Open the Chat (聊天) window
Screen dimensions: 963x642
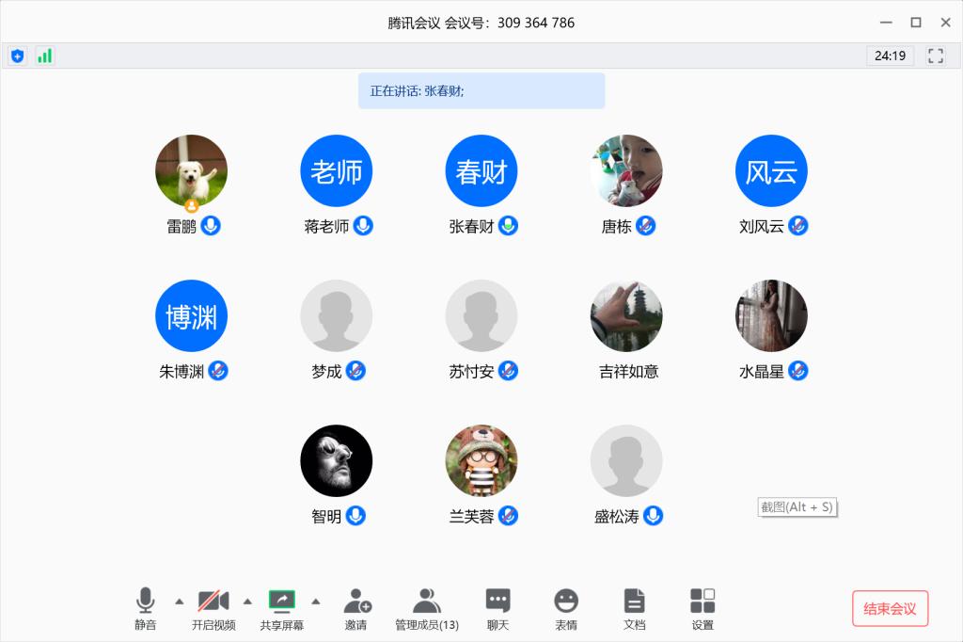point(497,608)
